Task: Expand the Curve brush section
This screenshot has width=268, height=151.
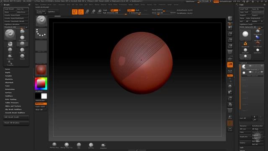Action: pyautogui.click(x=8, y=69)
